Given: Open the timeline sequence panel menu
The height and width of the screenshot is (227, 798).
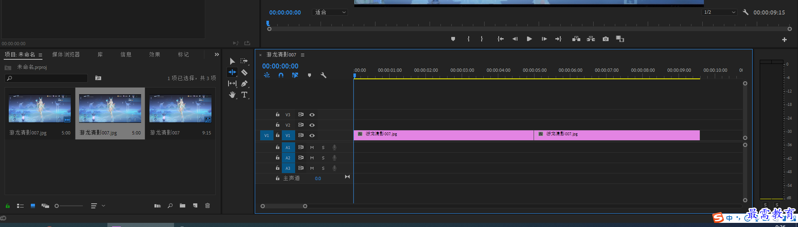Looking at the screenshot, I should tap(303, 55).
